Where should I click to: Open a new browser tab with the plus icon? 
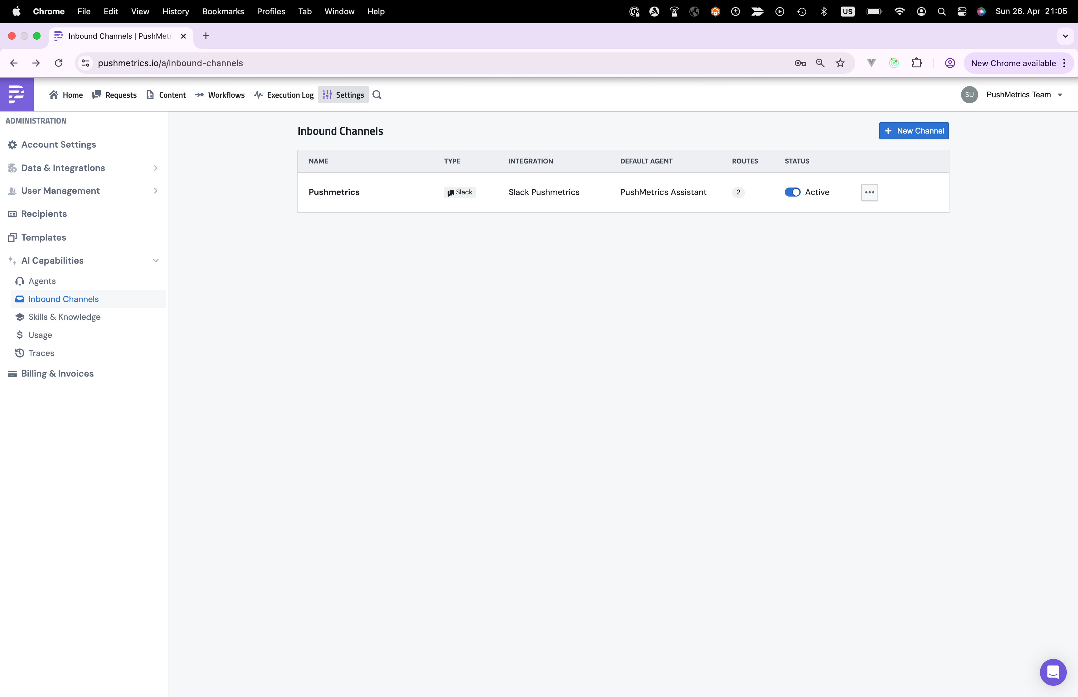coord(206,36)
